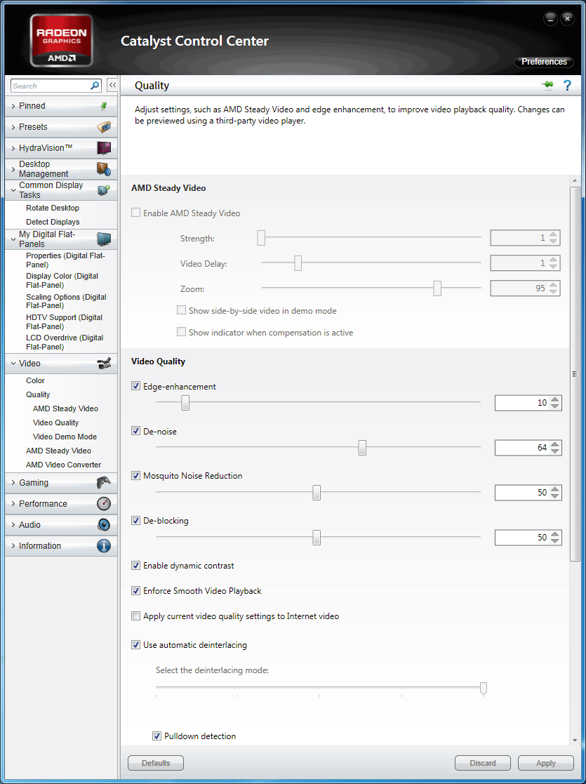This screenshot has height=784, width=586.
Task: Click the Desktop Management icon
Action: (104, 169)
